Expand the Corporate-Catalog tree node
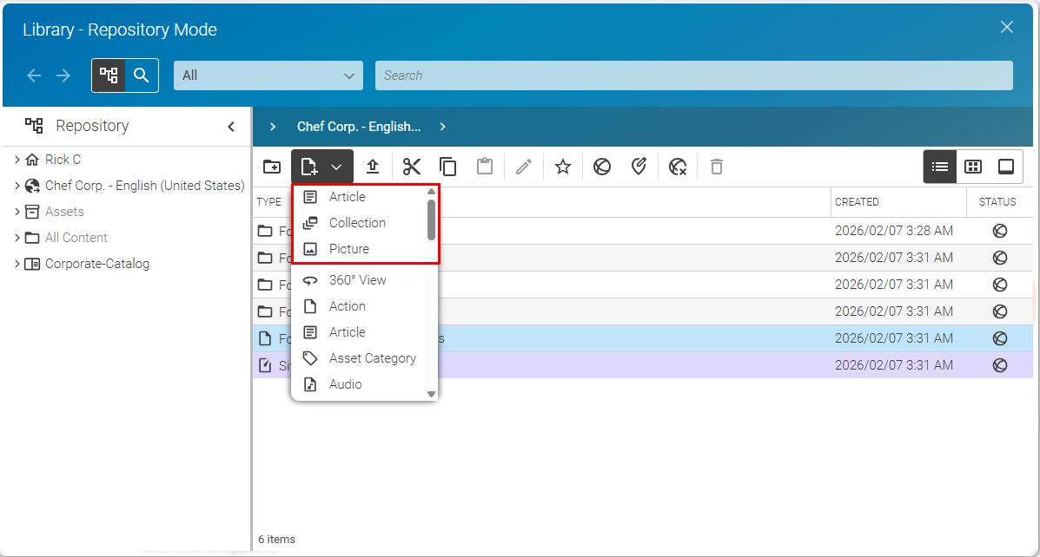This screenshot has height=557, width=1040. (x=17, y=263)
